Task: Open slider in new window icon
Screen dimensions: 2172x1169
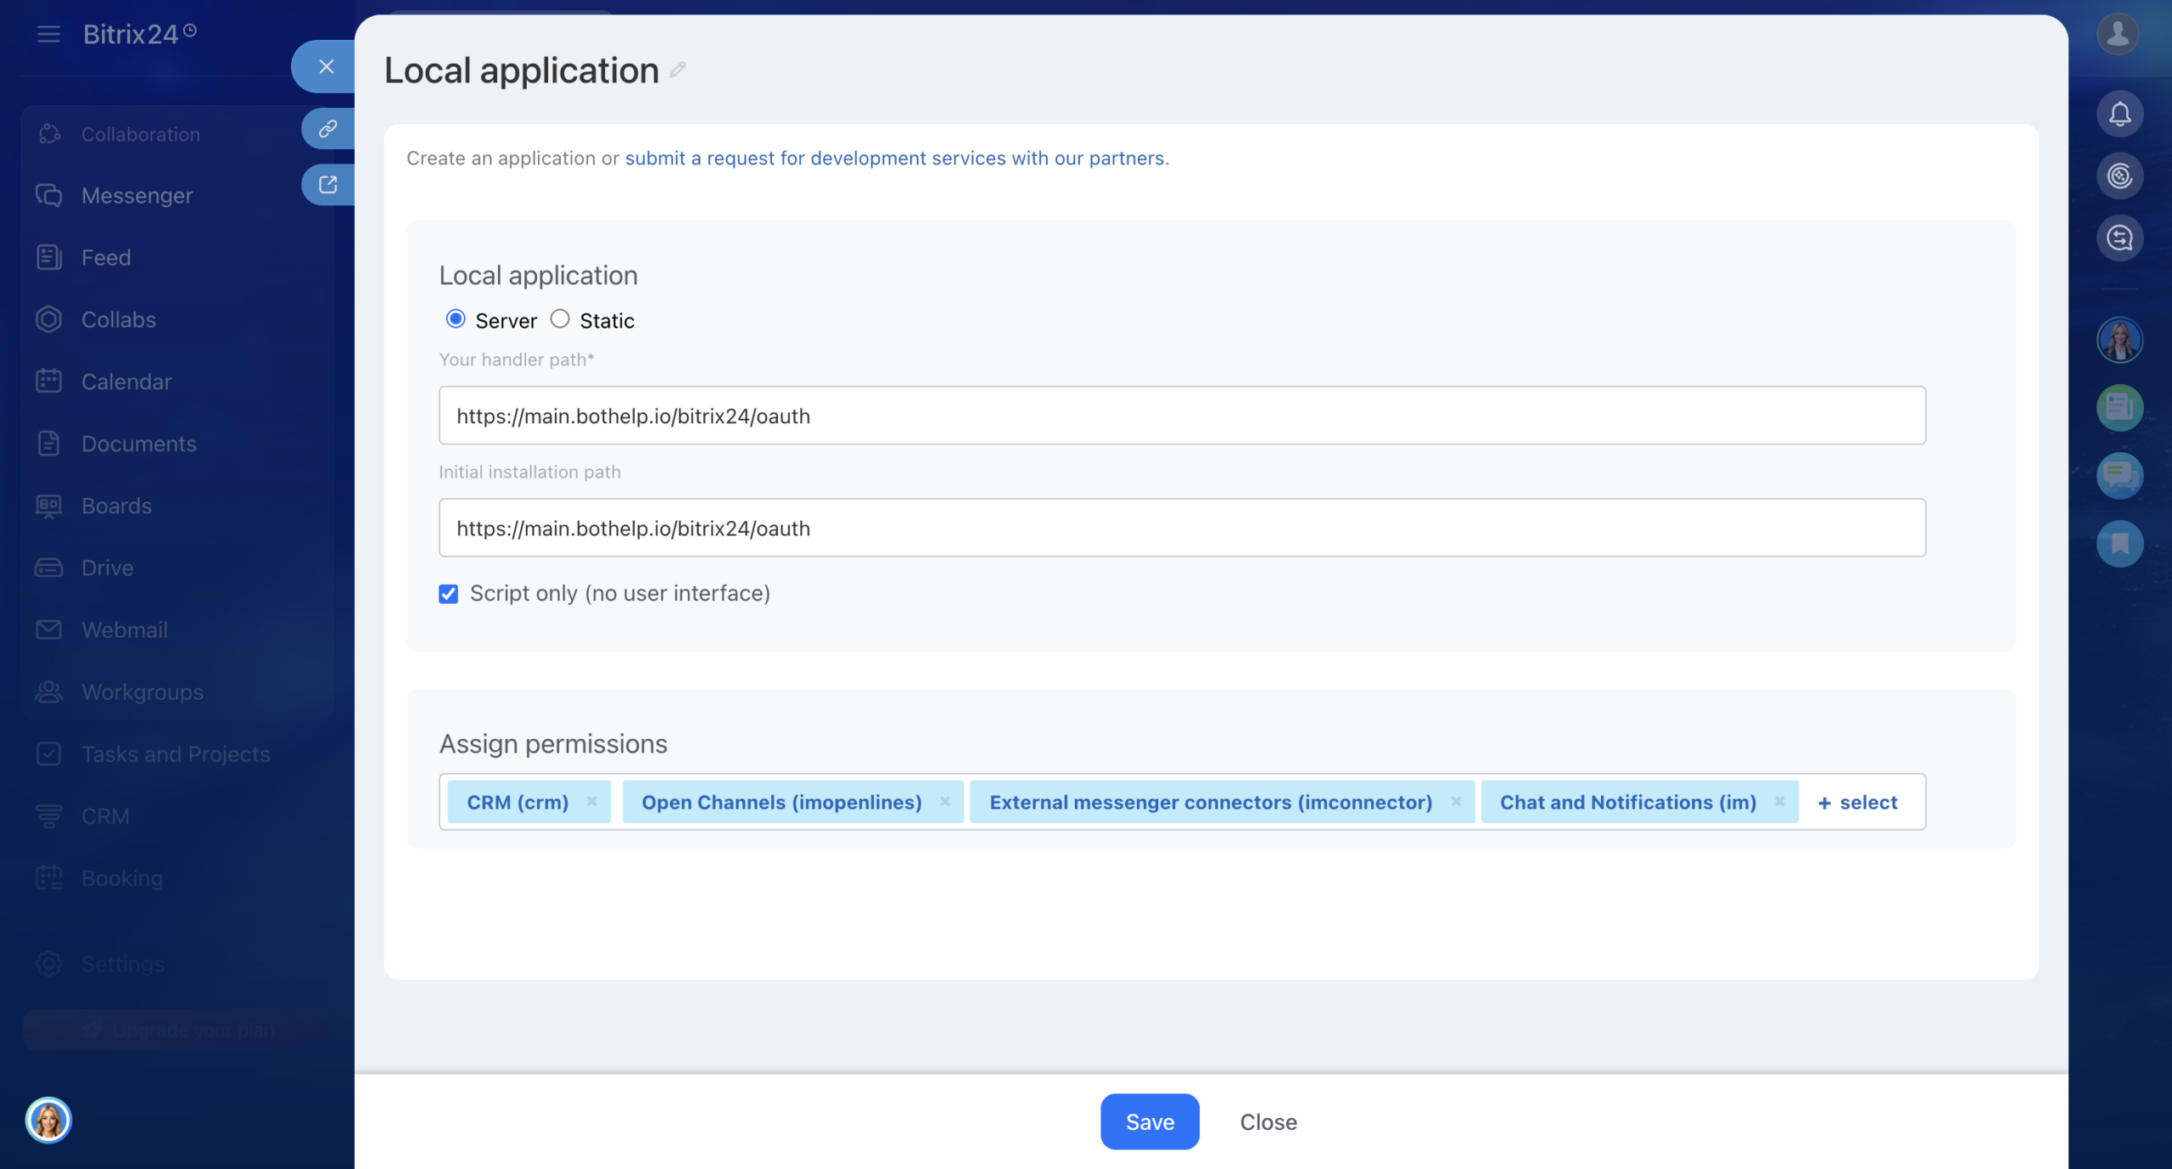Action: click(x=327, y=185)
